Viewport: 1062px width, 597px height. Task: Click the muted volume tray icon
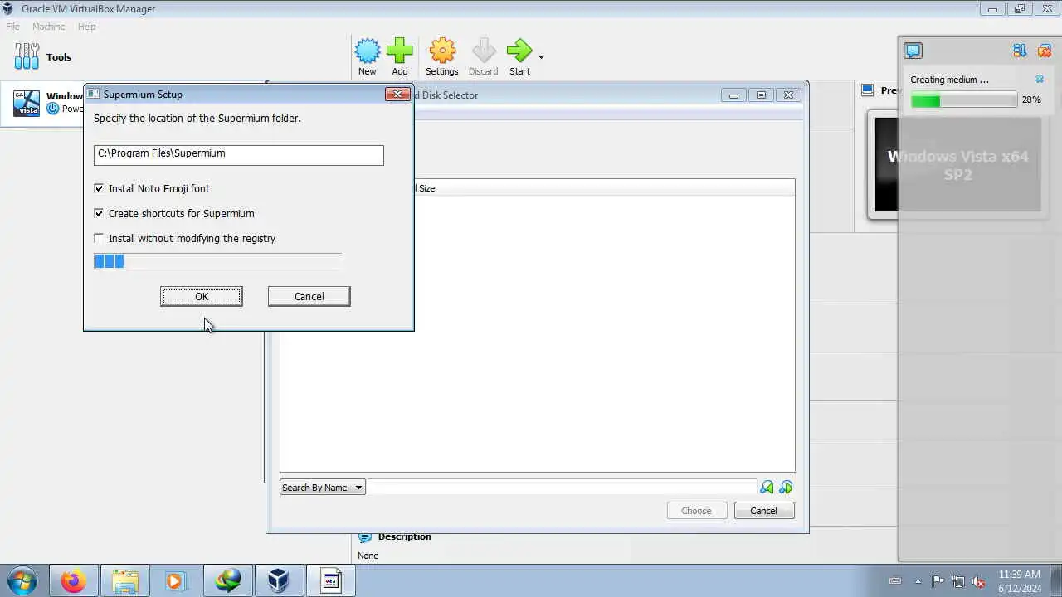(979, 581)
